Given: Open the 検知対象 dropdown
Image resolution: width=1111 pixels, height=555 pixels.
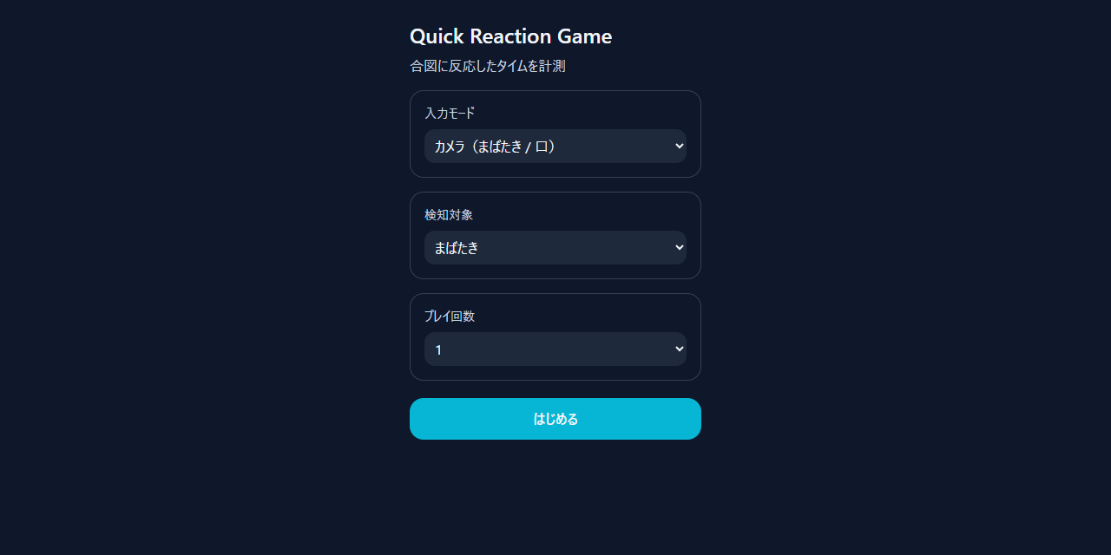Looking at the screenshot, I should coord(555,248).
